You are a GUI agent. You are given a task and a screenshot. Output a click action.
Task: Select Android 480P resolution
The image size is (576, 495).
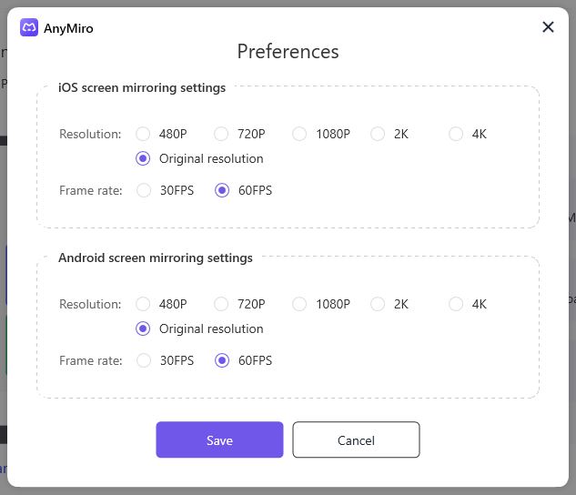click(x=143, y=304)
